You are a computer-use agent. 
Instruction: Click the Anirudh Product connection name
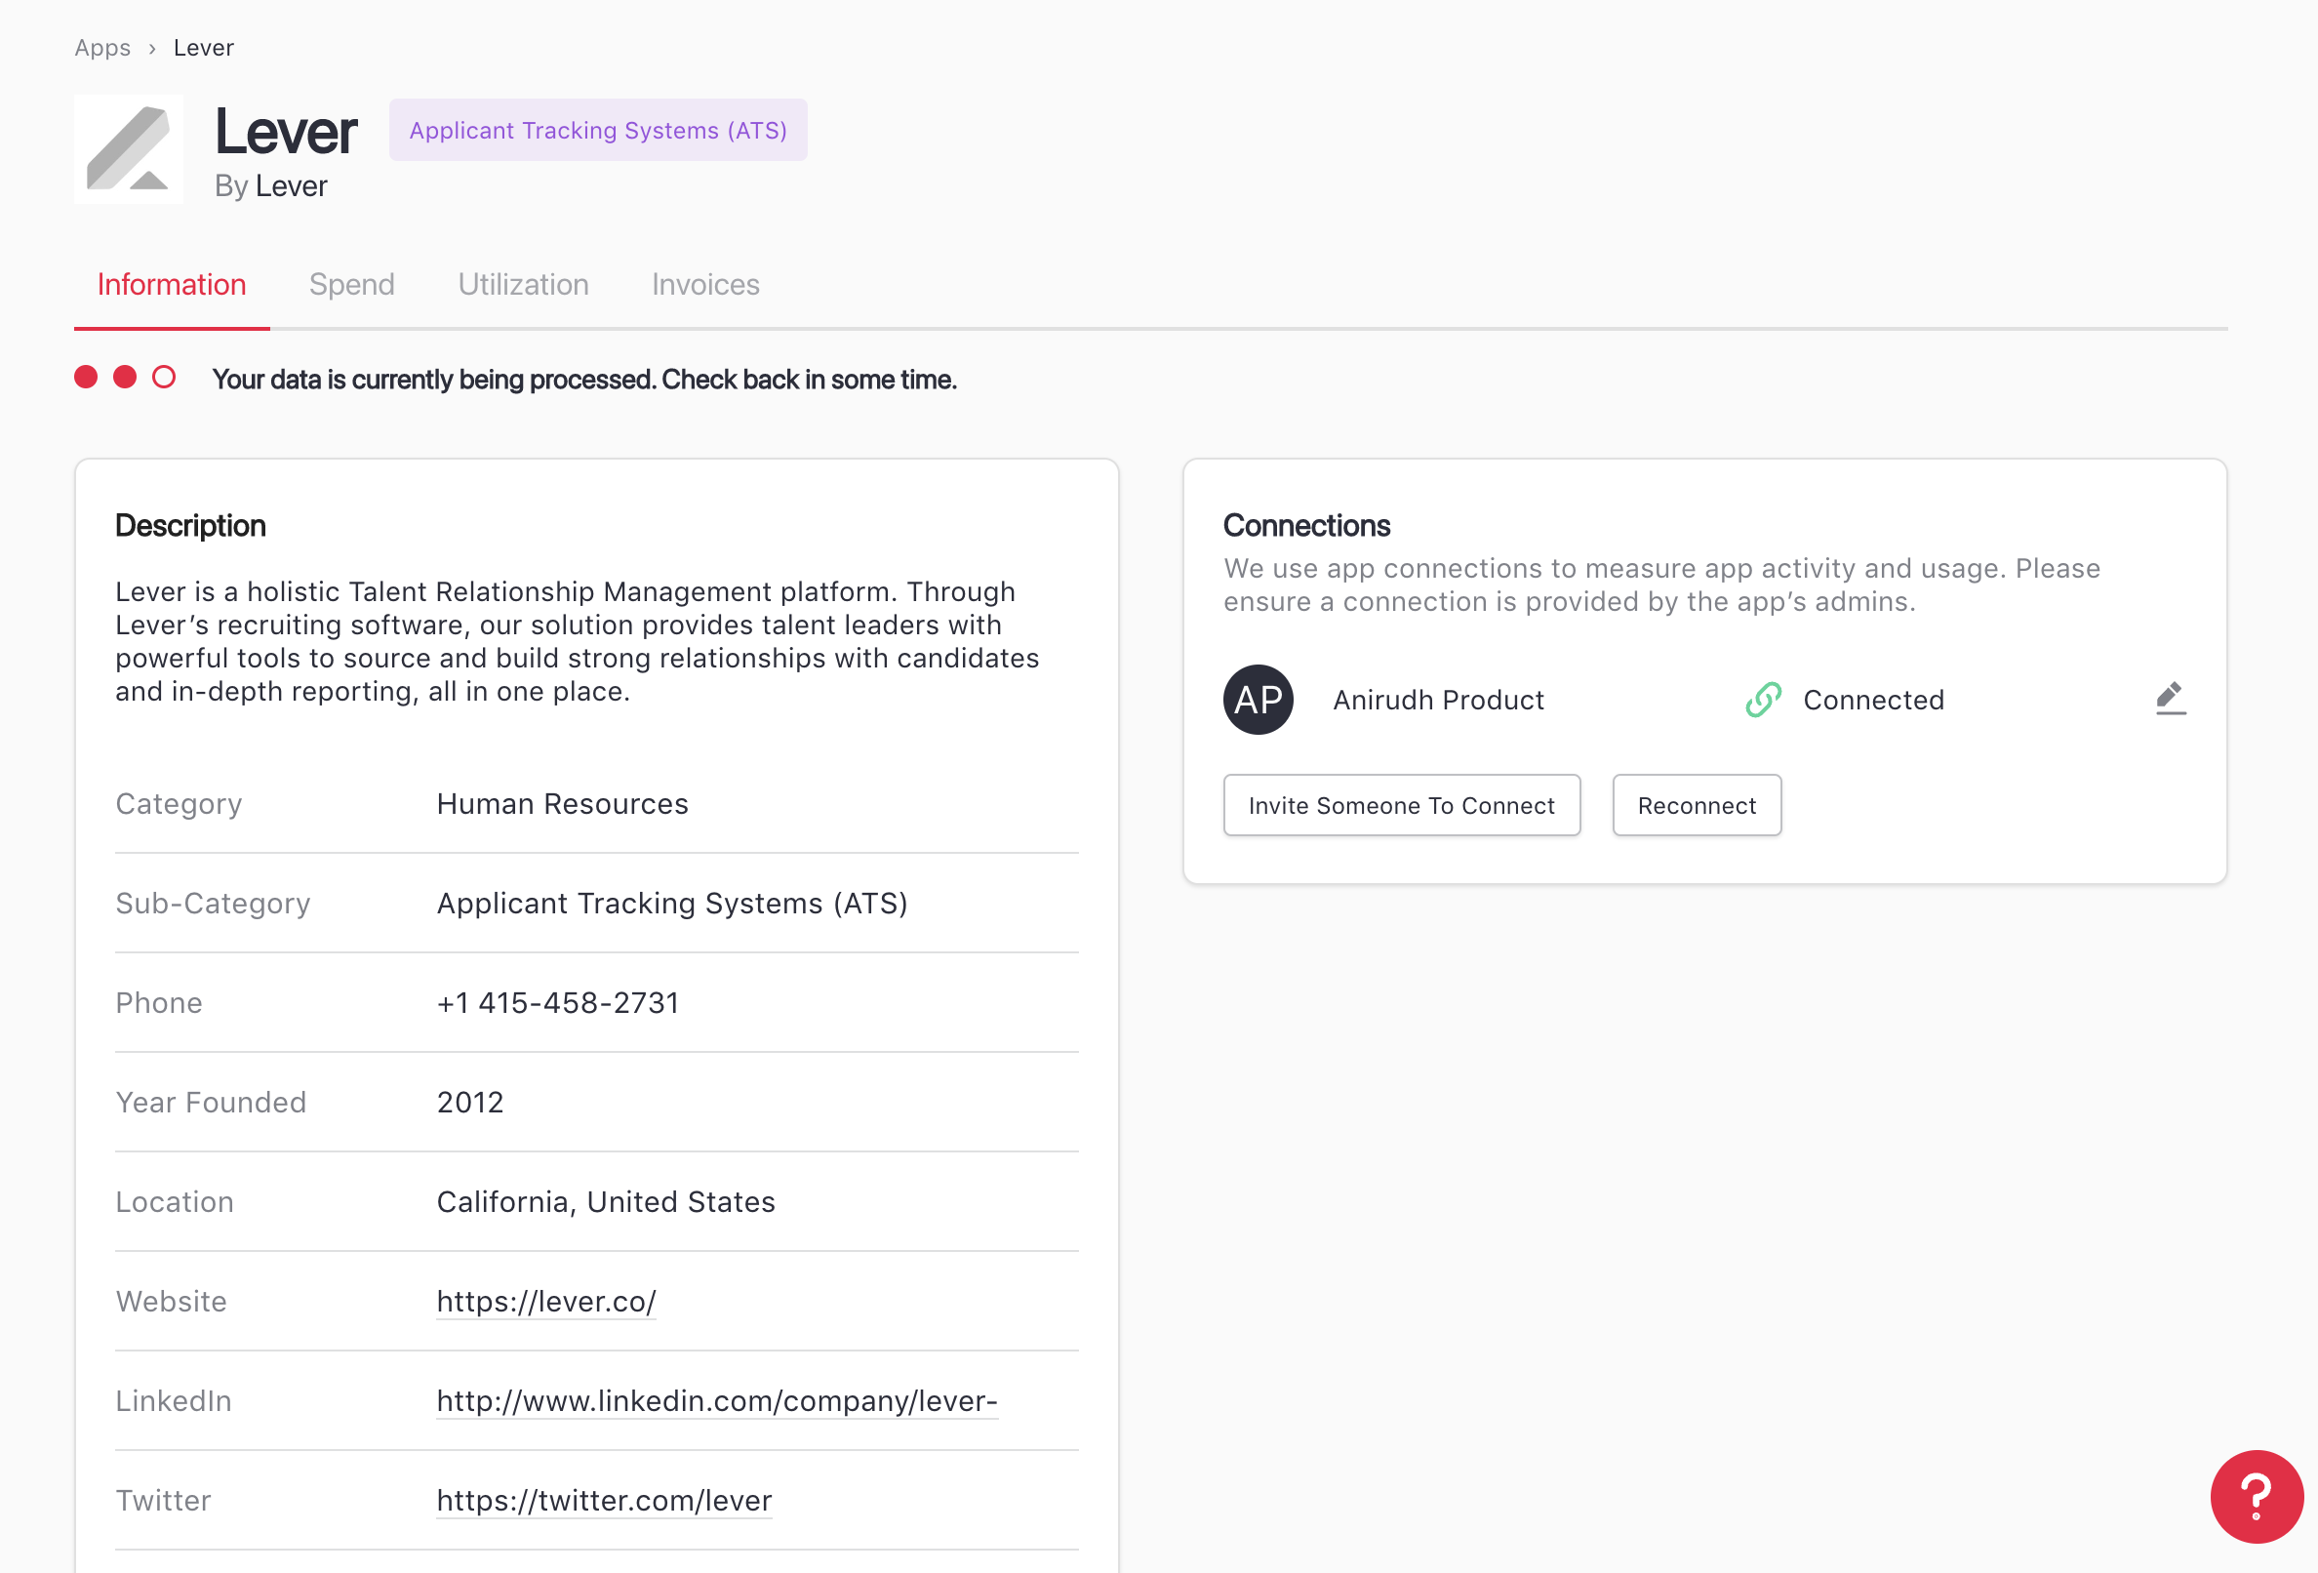1437,700
